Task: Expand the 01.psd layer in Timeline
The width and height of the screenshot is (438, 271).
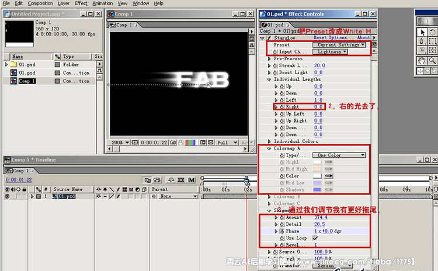Action: pyautogui.click(x=32, y=196)
